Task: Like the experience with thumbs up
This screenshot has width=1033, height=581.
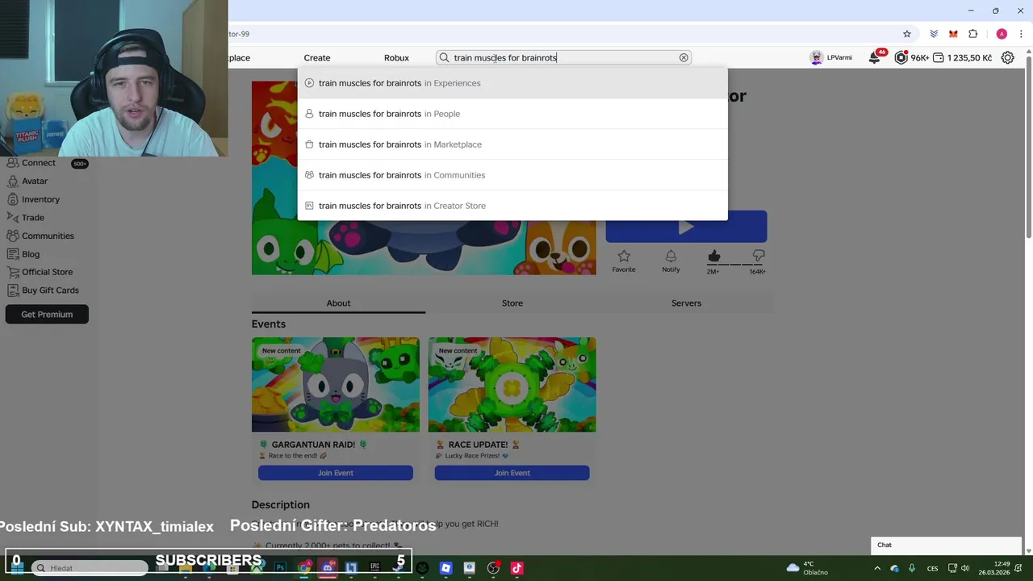Action: (x=713, y=257)
